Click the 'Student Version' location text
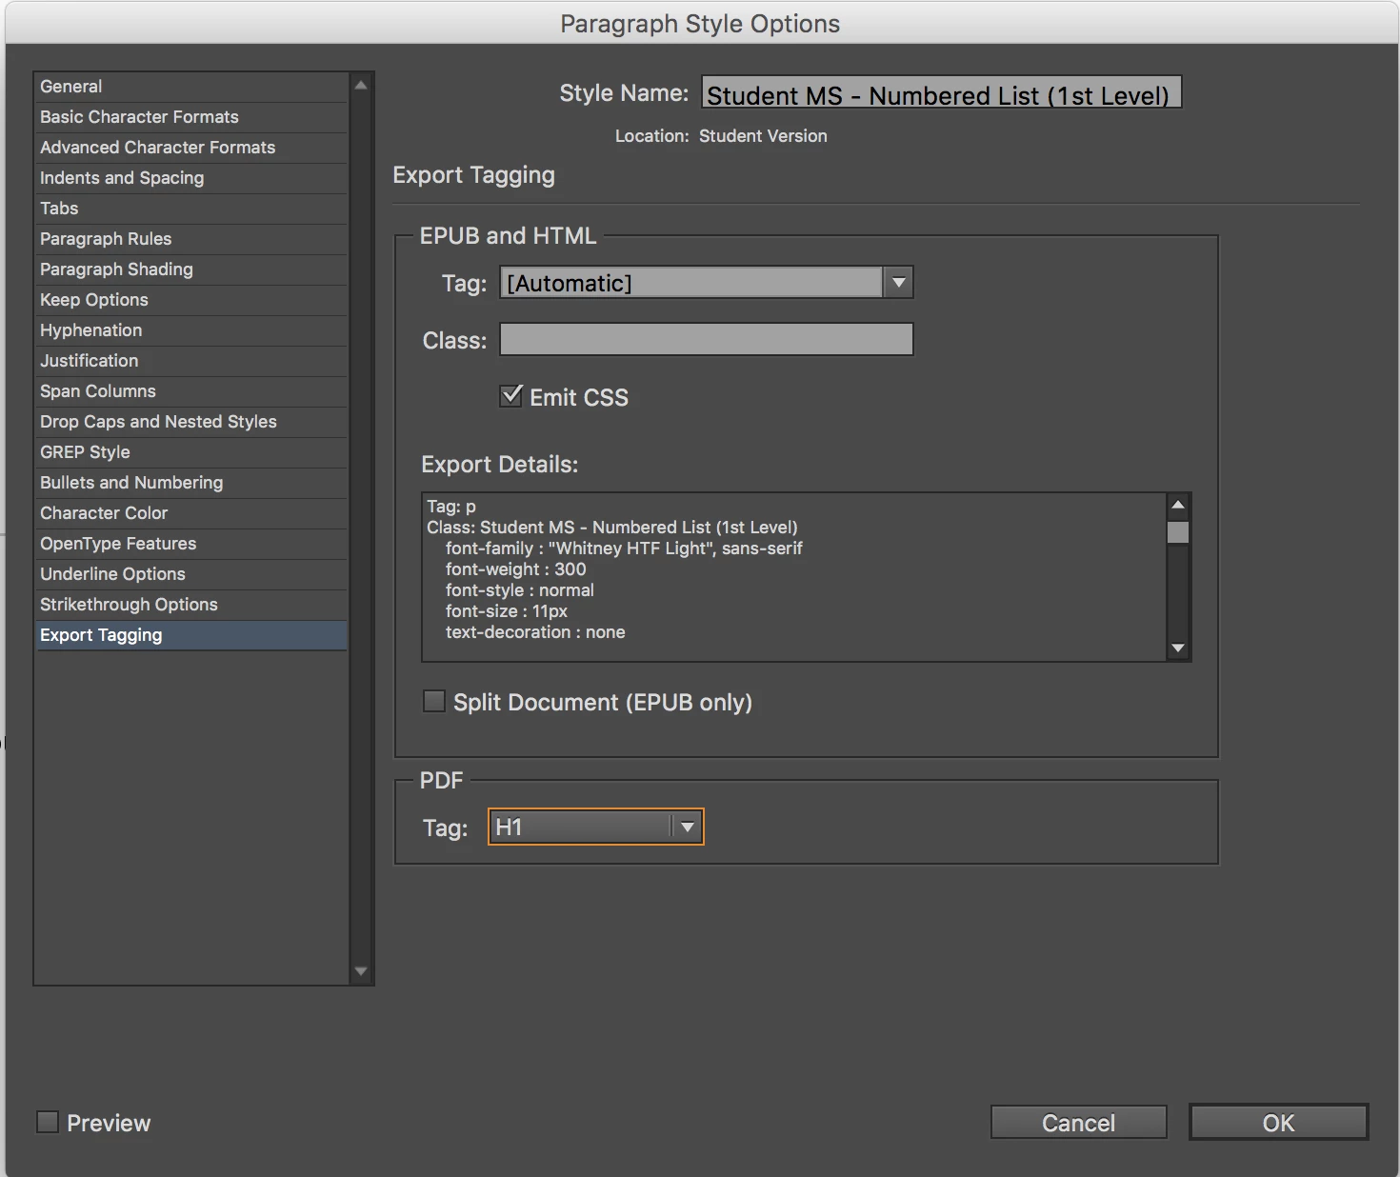The height and width of the screenshot is (1177, 1400). tap(763, 136)
